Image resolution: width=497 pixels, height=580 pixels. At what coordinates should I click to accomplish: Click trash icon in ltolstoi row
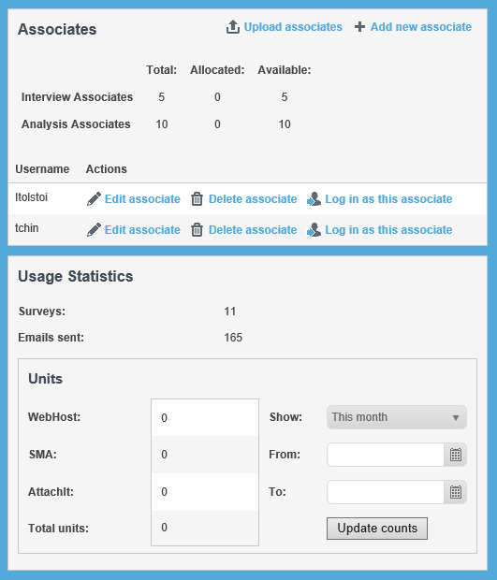[x=197, y=199]
